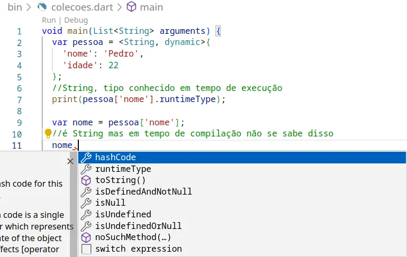Open the main symbol breadcrumb
Image resolution: width=407 pixels, height=257 pixels.
pyautogui.click(x=151, y=7)
